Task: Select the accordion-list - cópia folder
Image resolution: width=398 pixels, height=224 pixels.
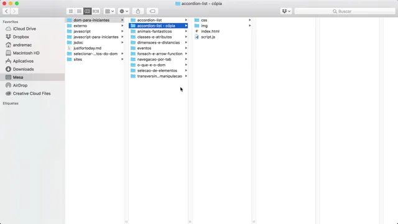Action: tap(159, 26)
